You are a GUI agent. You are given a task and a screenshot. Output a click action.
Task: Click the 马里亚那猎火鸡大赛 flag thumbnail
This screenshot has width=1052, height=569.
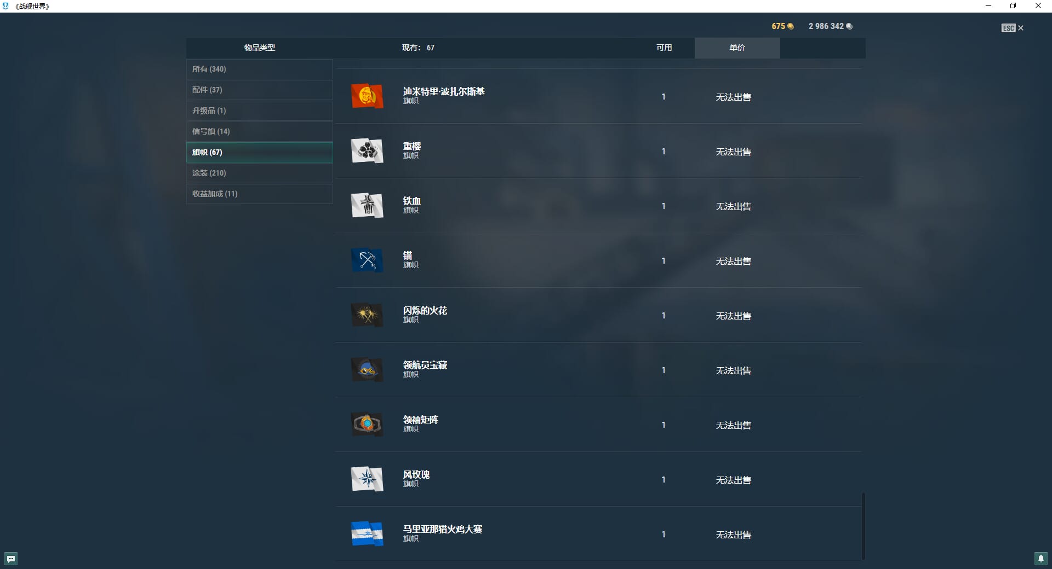[367, 534]
